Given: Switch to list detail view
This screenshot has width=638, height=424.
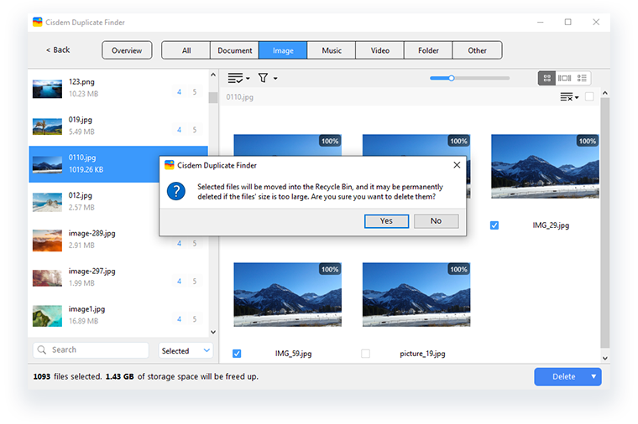Looking at the screenshot, I should tap(583, 78).
